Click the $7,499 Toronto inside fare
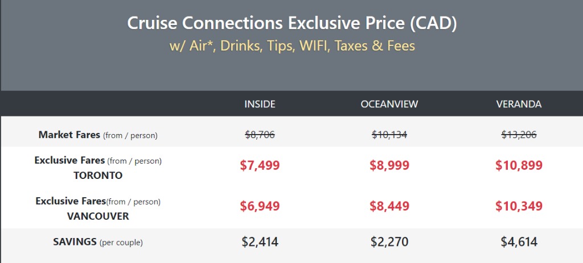 point(260,165)
